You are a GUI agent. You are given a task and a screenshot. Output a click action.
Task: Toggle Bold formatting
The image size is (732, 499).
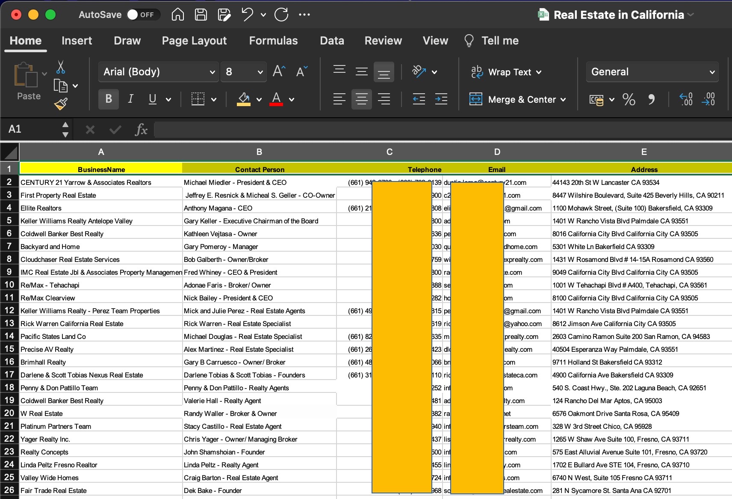(x=109, y=99)
